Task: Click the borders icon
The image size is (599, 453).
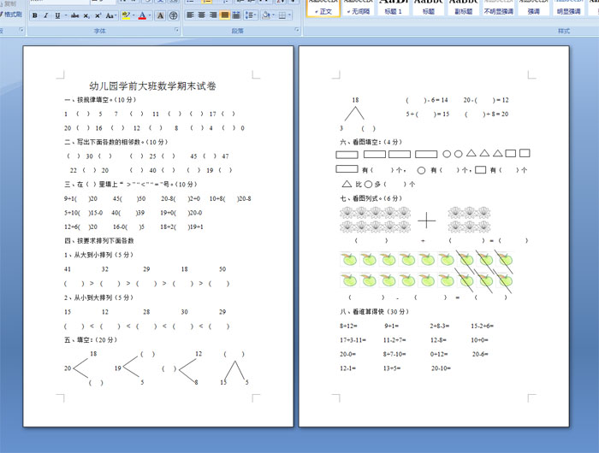Action: pos(282,15)
